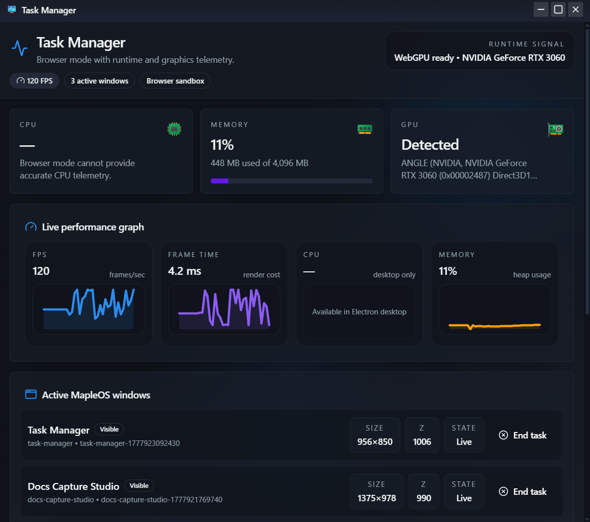This screenshot has height=522, width=590.
Task: Click the 956×850 size value
Action: point(375,441)
